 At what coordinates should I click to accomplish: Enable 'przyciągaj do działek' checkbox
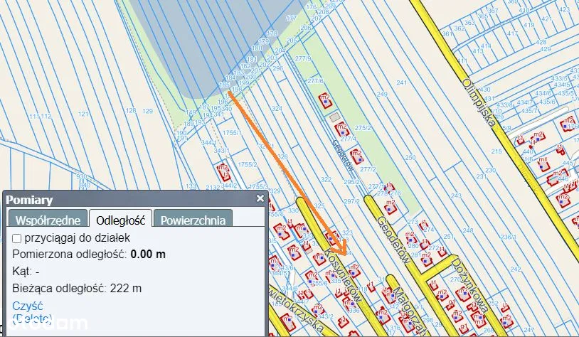pos(16,238)
